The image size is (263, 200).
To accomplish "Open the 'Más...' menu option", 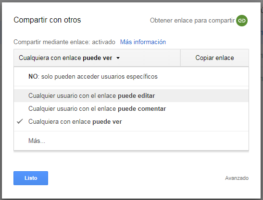I will [x=131, y=141].
